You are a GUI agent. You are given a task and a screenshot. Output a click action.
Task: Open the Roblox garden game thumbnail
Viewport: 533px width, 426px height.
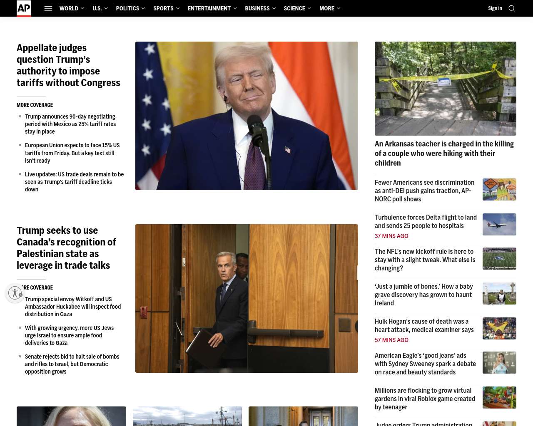(x=499, y=397)
